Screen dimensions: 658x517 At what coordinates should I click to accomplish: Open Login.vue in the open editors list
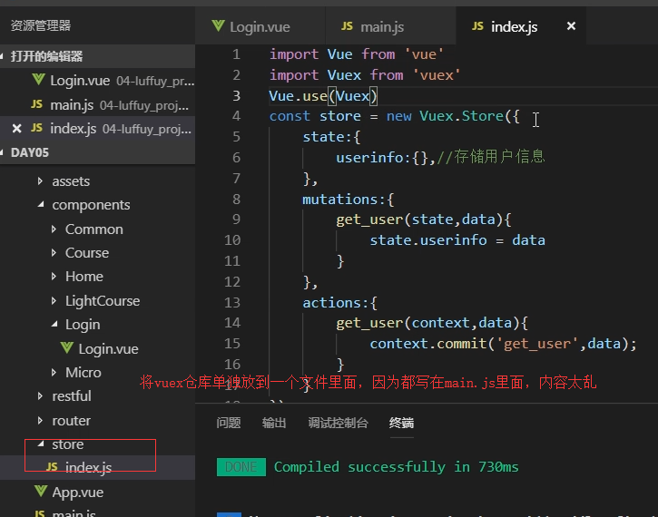[97, 80]
